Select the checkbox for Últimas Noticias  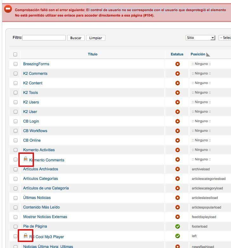(x=16, y=198)
